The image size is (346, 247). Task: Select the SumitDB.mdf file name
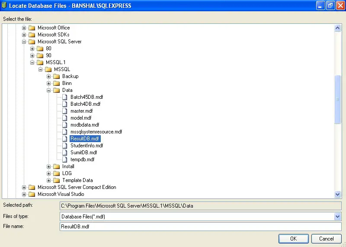click(x=83, y=153)
